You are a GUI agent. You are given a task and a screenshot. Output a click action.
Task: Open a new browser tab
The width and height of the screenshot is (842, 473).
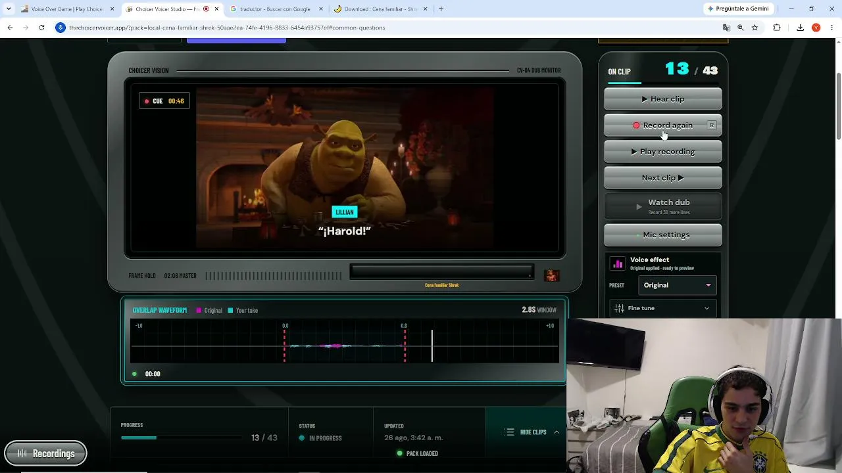pyautogui.click(x=441, y=9)
